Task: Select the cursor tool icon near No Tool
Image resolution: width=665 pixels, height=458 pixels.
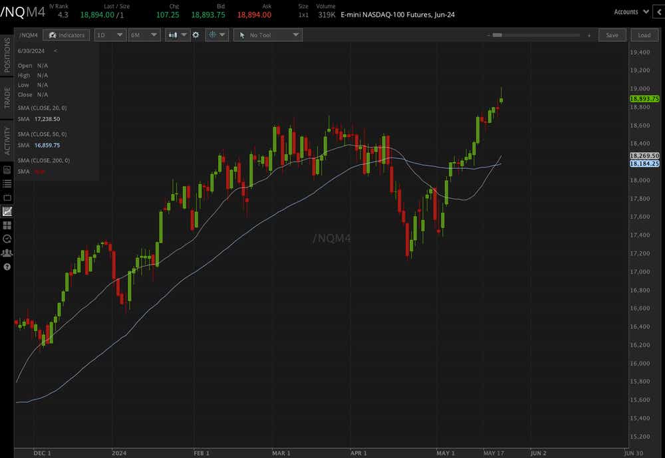Action: 242,35
